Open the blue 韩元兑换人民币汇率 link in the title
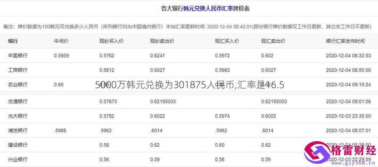Screen dimensions: 378x167 pyautogui.click(x=208, y=9)
